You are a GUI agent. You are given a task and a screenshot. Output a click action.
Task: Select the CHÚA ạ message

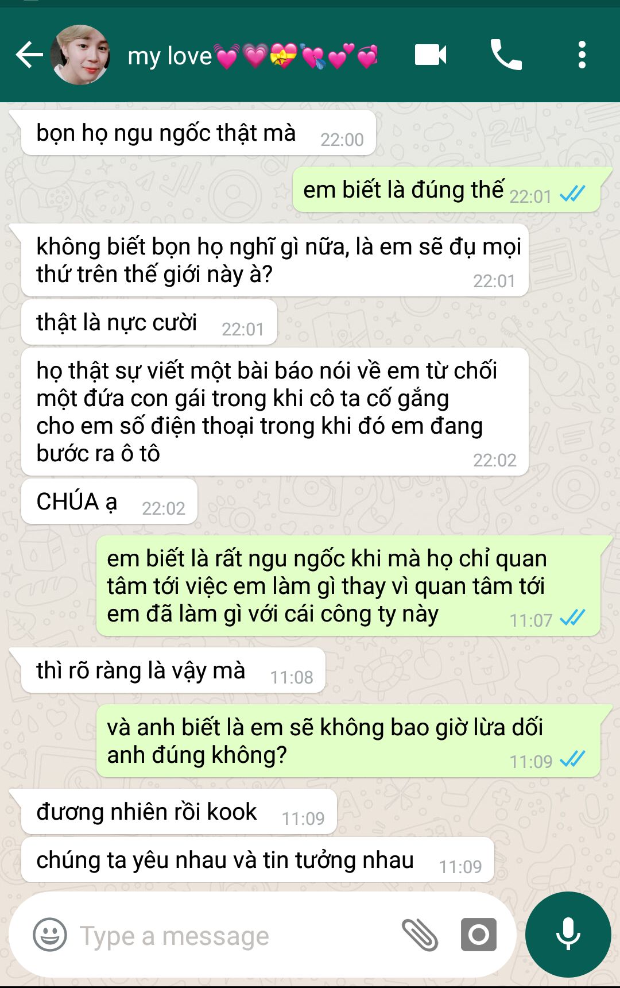109,501
